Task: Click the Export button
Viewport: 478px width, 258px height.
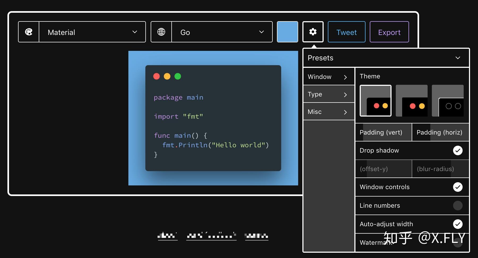Action: tap(389, 32)
